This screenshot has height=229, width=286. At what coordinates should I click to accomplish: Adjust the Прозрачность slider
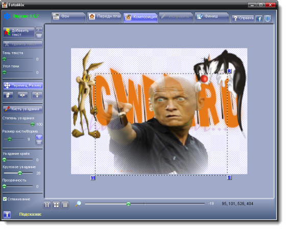pyautogui.click(x=5, y=186)
